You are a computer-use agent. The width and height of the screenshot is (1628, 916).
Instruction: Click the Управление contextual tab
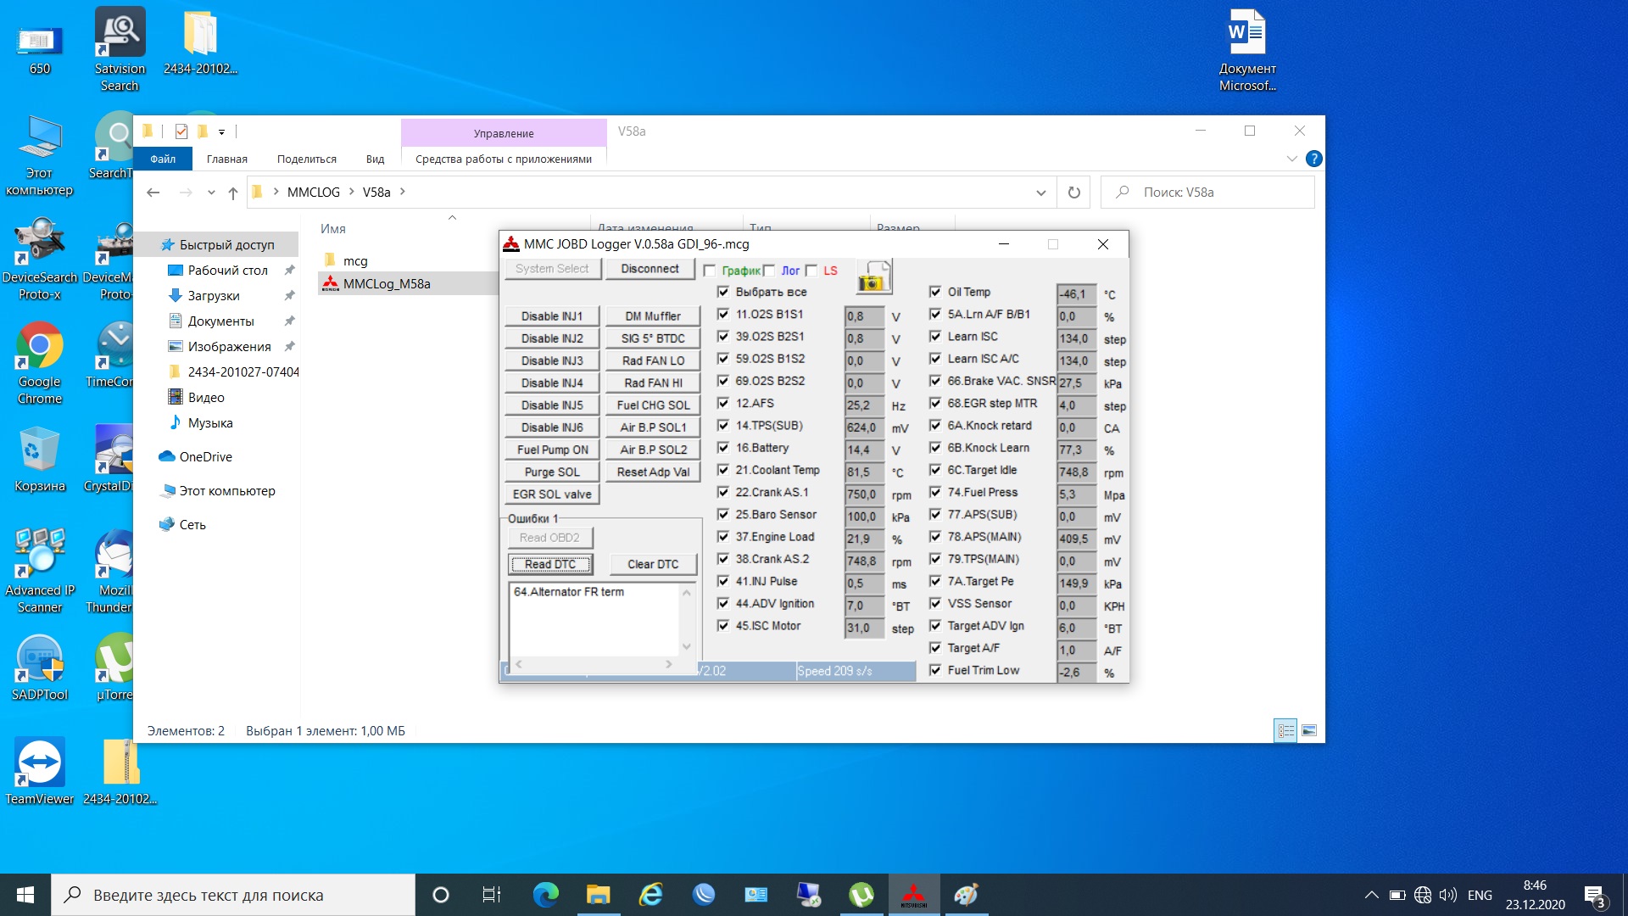point(504,133)
